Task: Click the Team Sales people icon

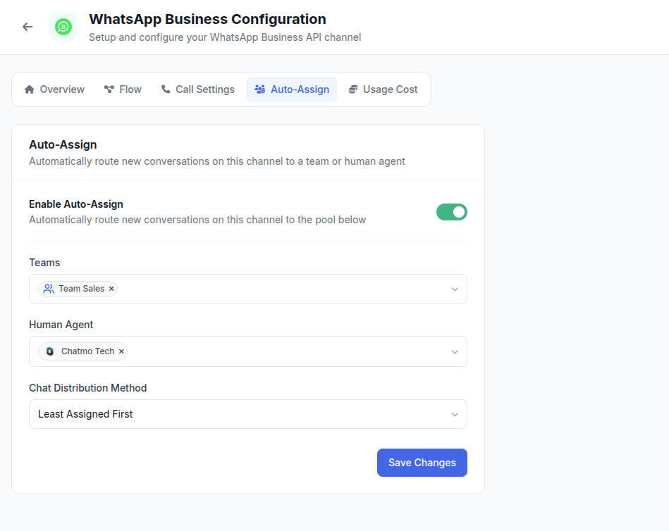Action: pos(49,289)
